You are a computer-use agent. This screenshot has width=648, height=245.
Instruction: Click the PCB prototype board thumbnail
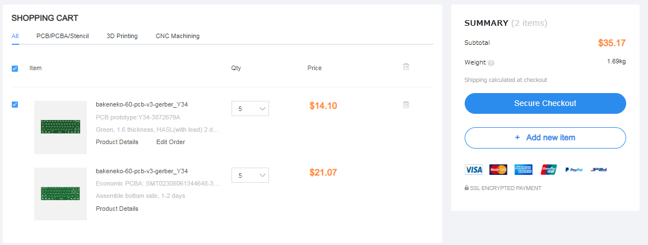61,127
